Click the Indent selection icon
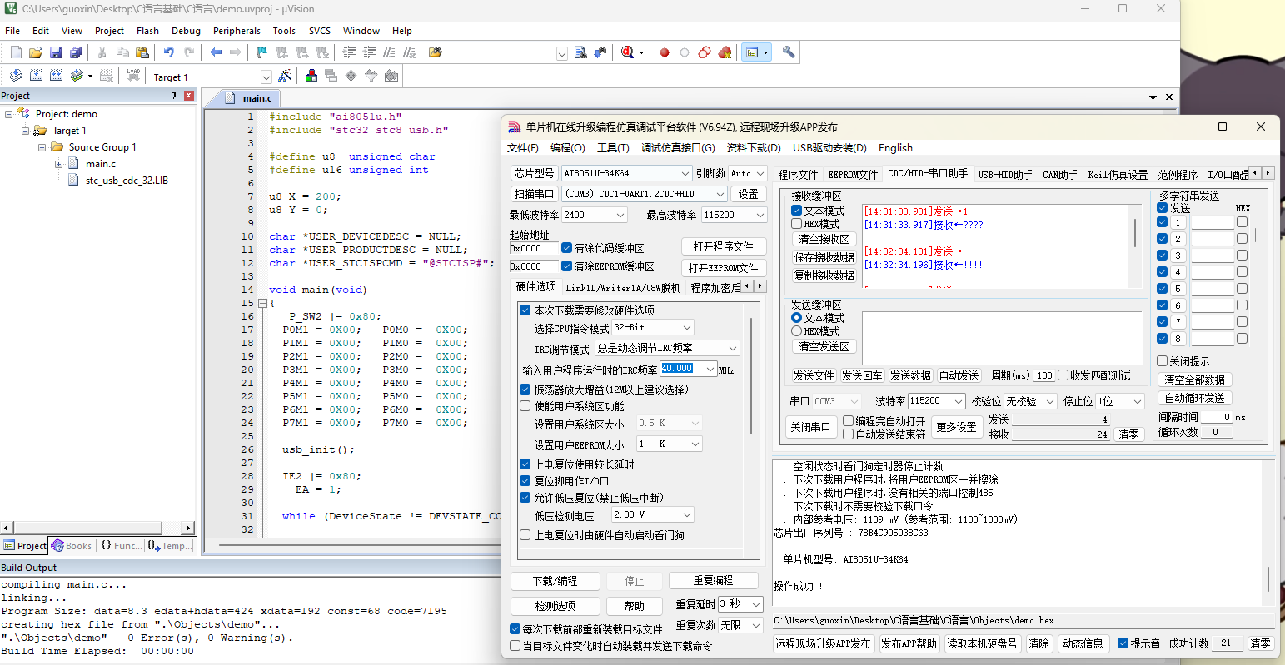The width and height of the screenshot is (1285, 665). pos(349,52)
